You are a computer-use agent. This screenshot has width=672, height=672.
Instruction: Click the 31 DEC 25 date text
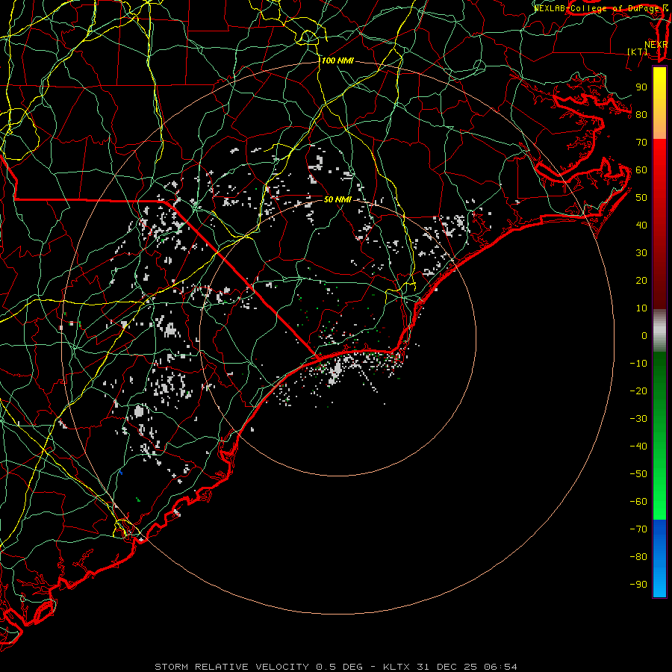click(x=447, y=667)
